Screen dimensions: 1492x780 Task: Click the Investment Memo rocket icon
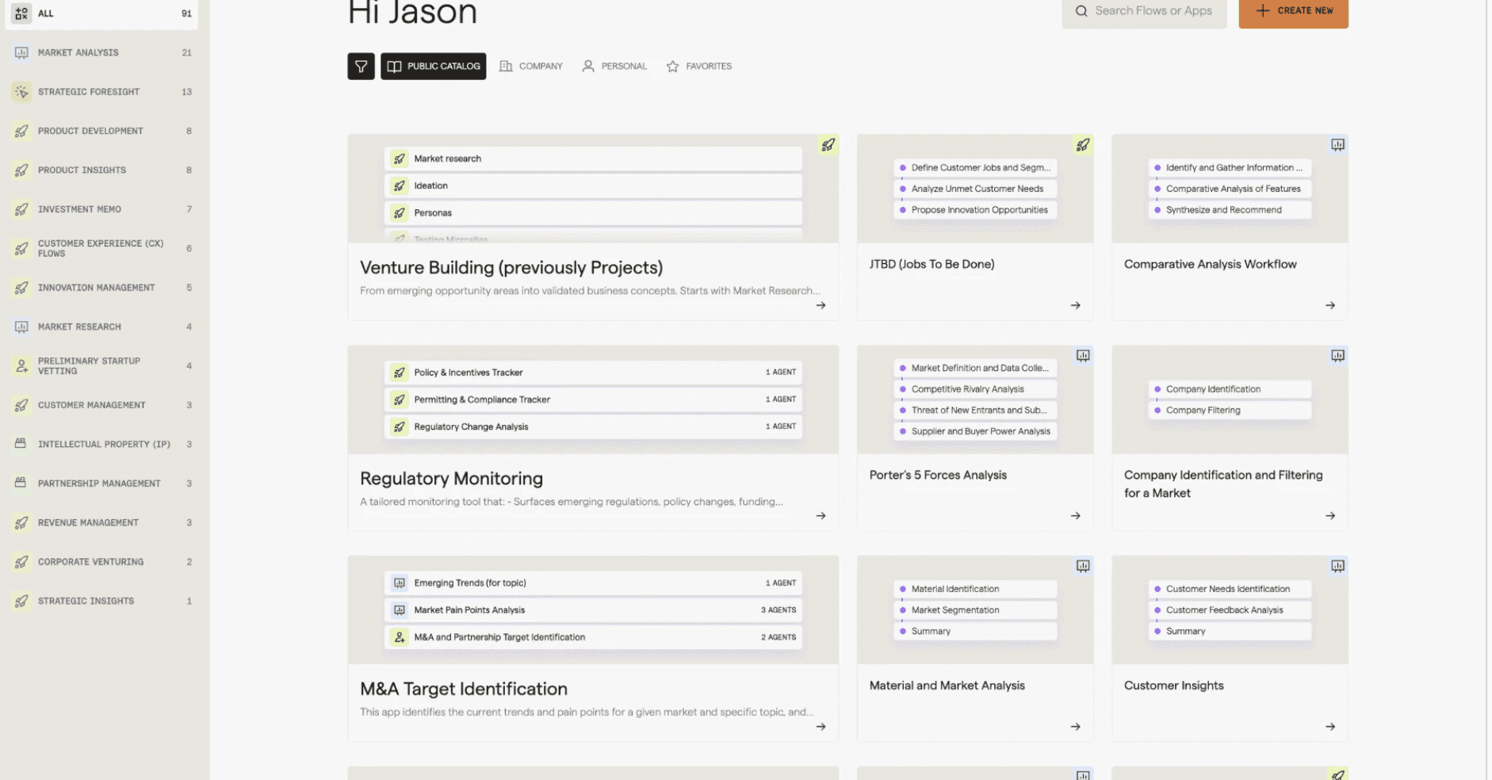(21, 209)
